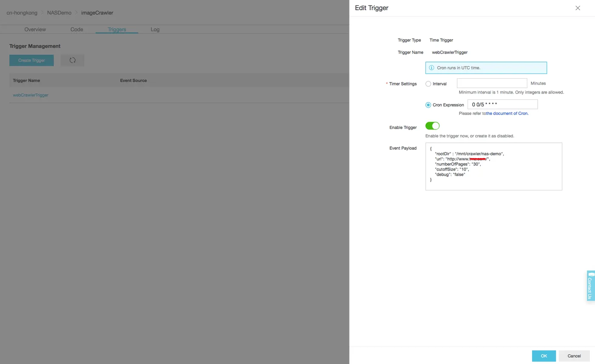Switch to the Overview tab
Screen dimensions: 595x364
click(x=35, y=29)
